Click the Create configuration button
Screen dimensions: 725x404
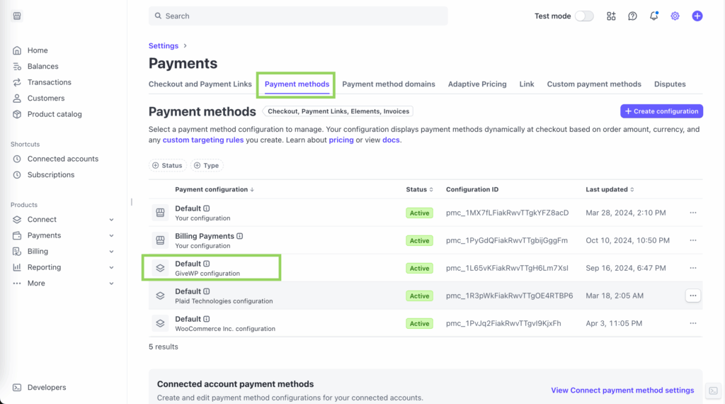coord(661,111)
